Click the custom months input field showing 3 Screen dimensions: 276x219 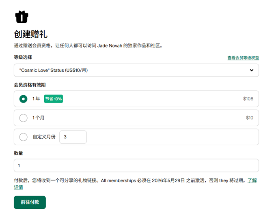(x=73, y=137)
